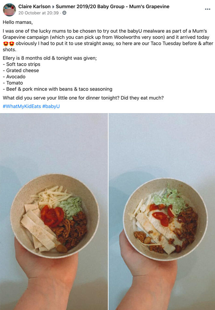215x310 pixels.
Task: Follow the #WhatMyKidEats hashtag
Action: [x=22, y=106]
